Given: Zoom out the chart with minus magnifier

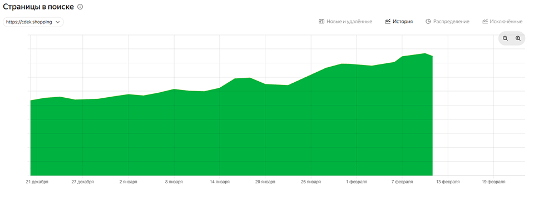Looking at the screenshot, I should tap(506, 38).
